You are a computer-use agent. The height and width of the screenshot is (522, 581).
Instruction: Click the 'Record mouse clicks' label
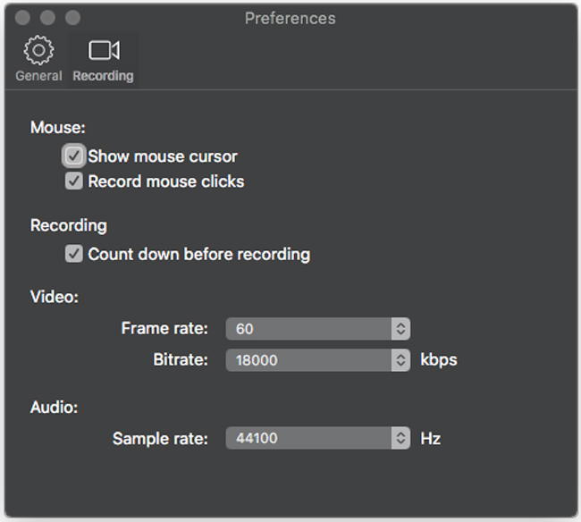point(166,181)
